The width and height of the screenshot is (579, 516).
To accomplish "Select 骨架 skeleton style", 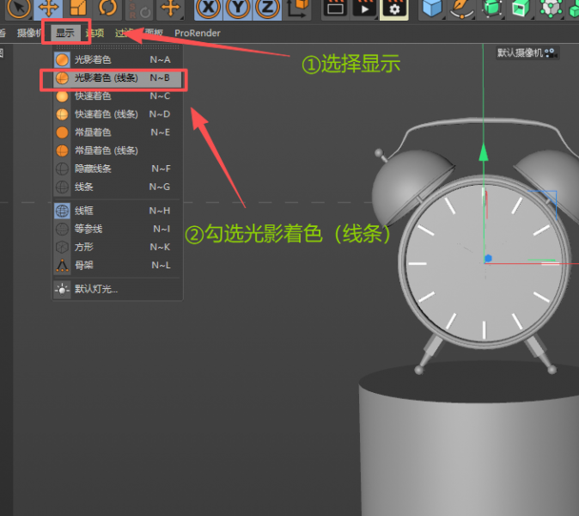I will (x=118, y=265).
